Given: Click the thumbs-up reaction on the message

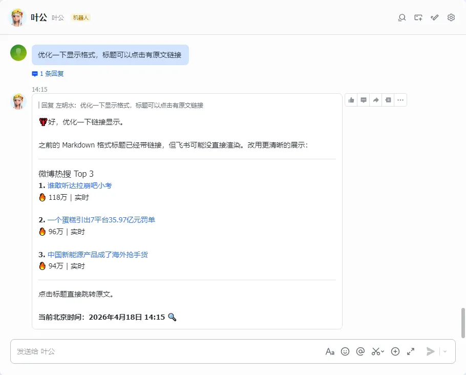Looking at the screenshot, I should tap(351, 100).
